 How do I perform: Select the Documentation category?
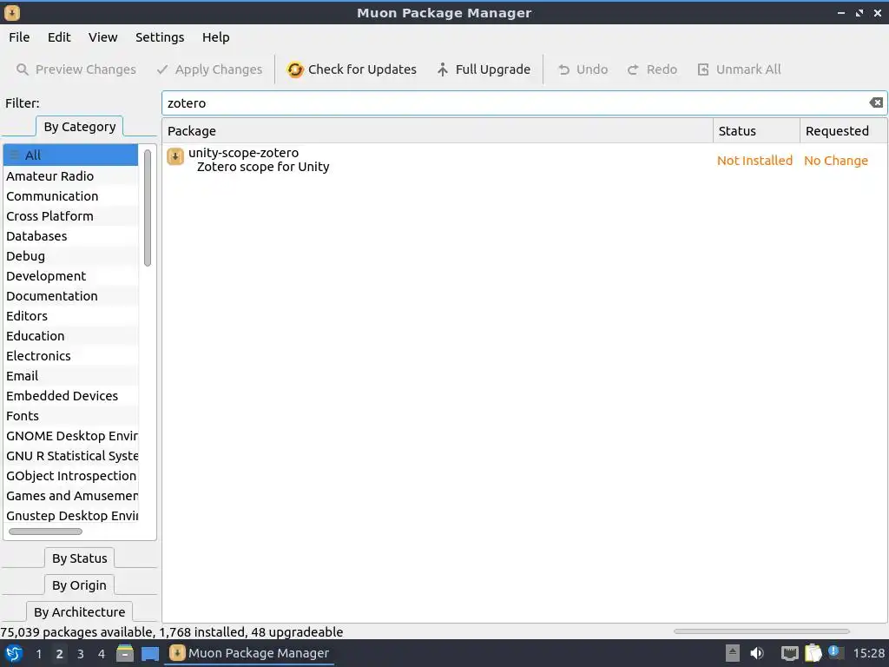click(71, 295)
